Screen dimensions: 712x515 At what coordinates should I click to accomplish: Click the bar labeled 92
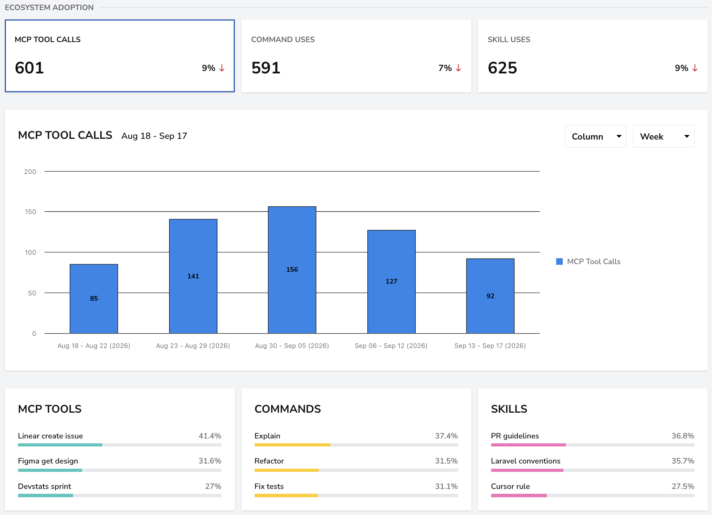(x=490, y=296)
